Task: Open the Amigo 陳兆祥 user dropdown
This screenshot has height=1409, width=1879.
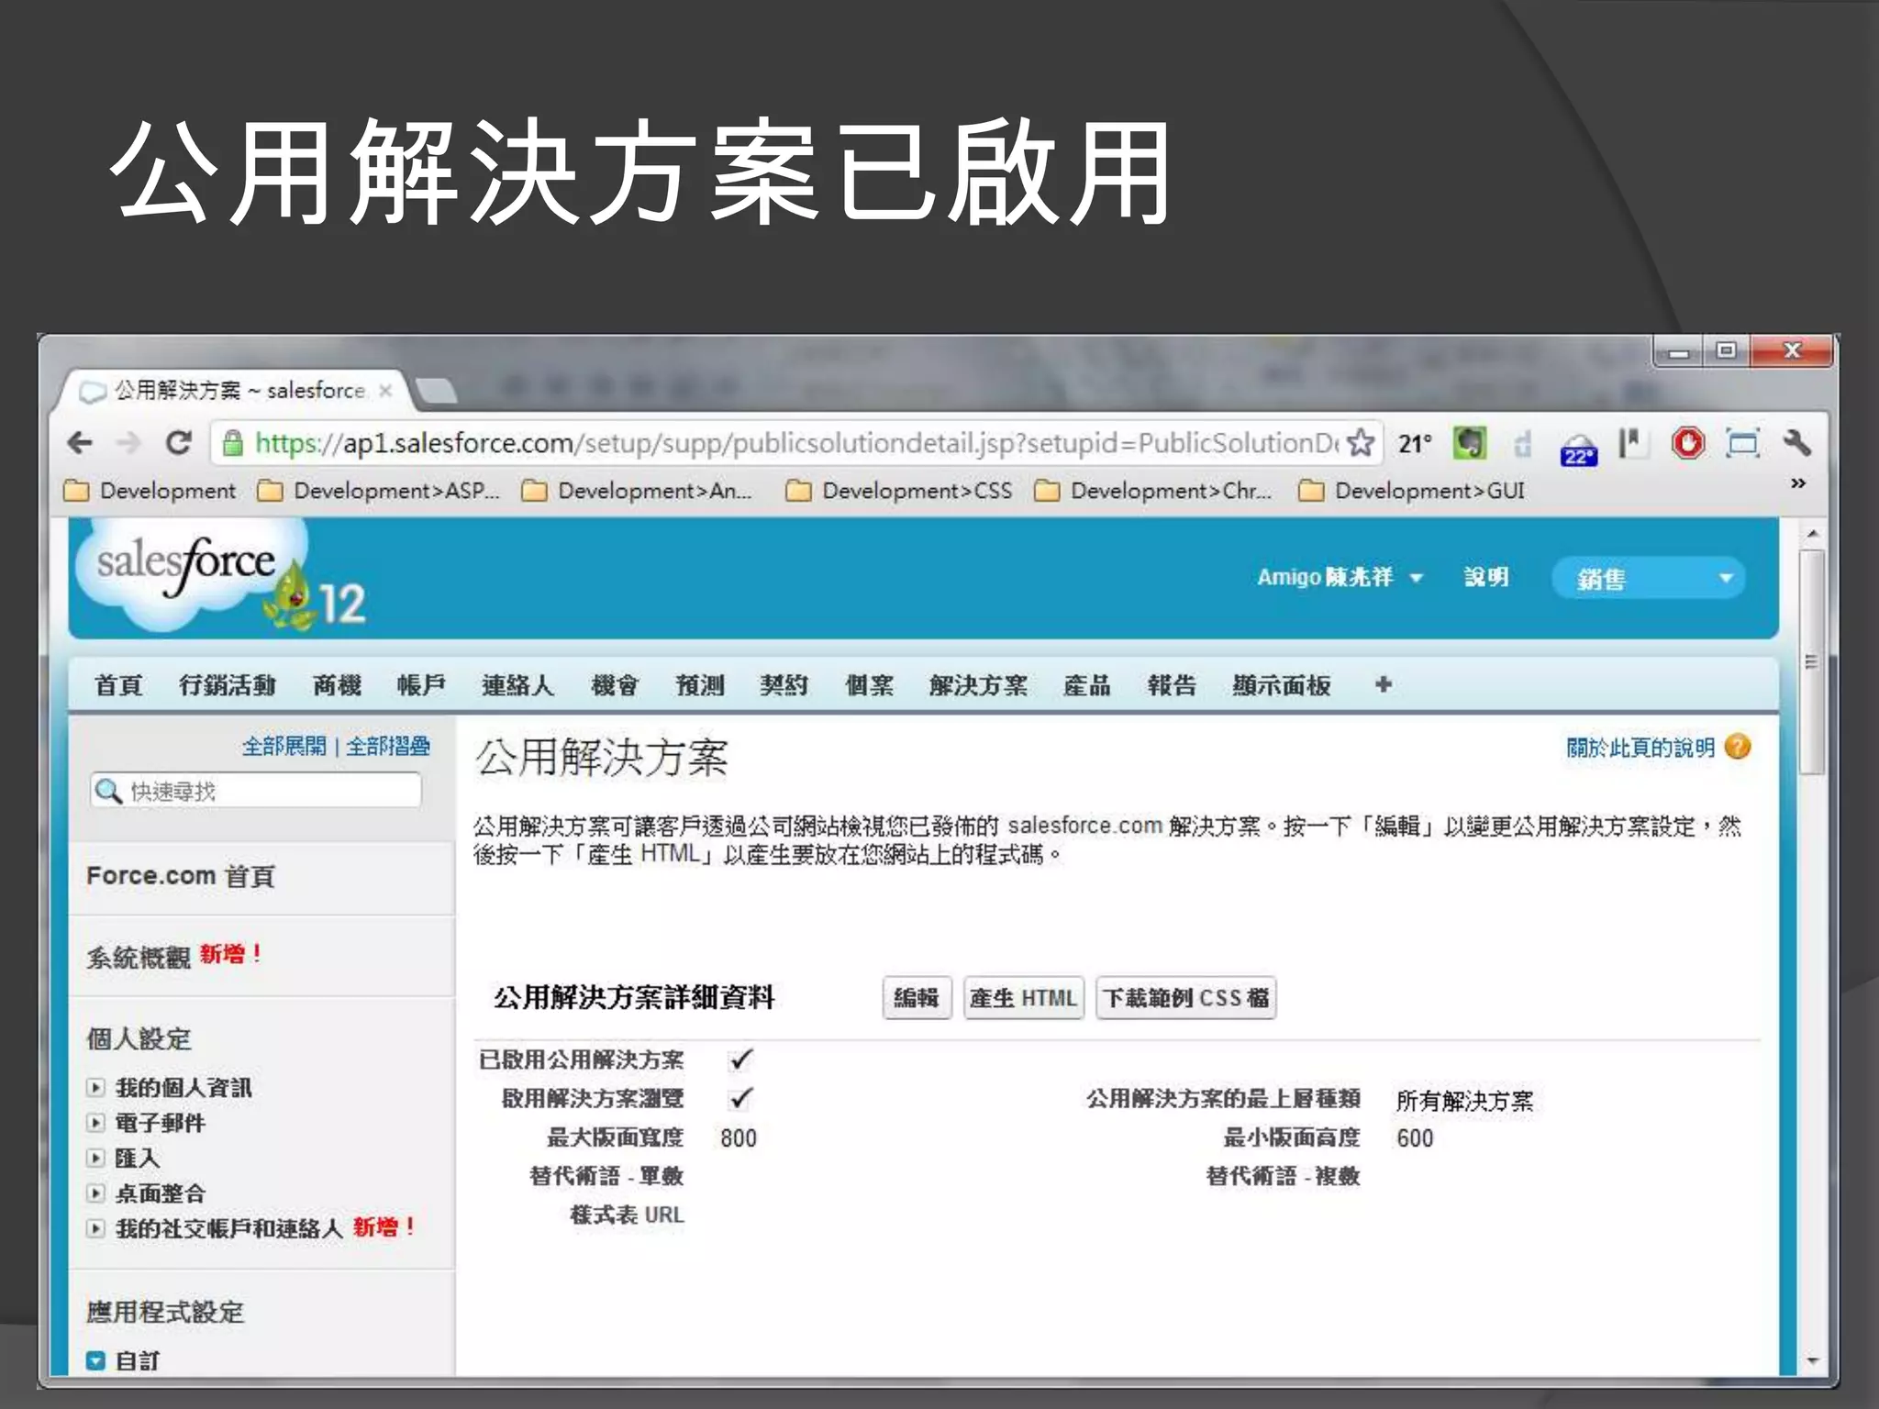Action: click(x=1339, y=577)
